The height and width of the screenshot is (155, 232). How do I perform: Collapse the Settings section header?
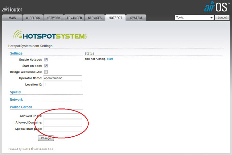[16, 54]
